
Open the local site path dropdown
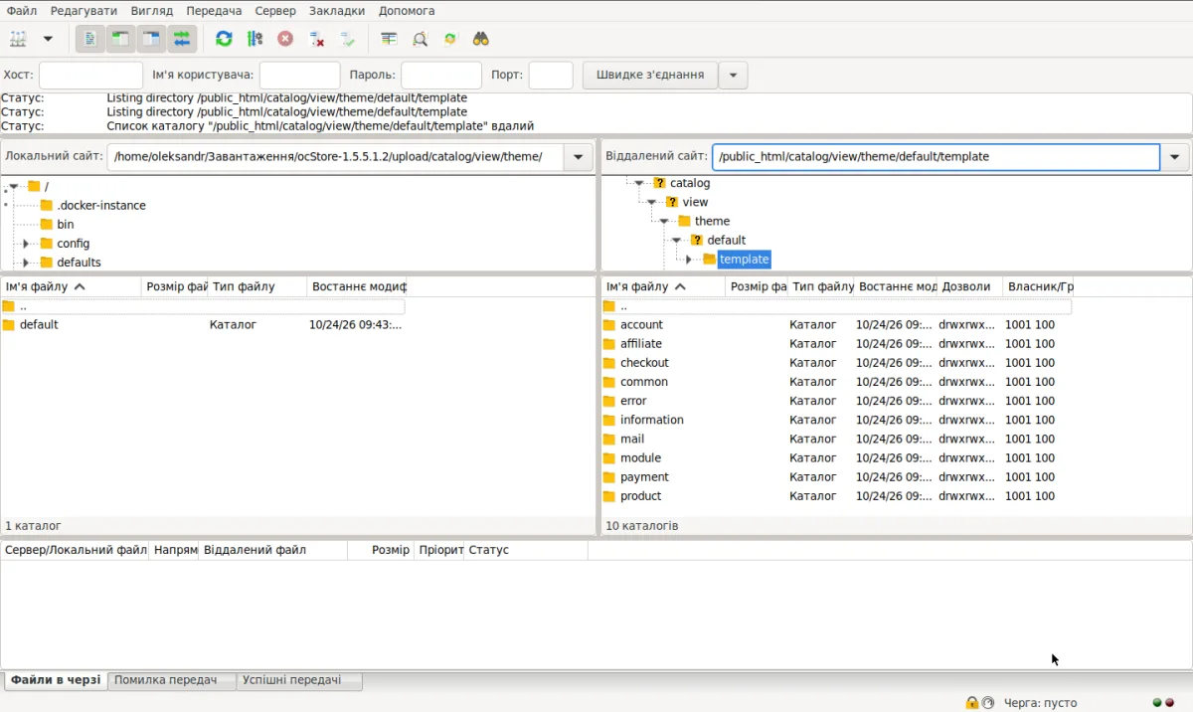point(578,157)
